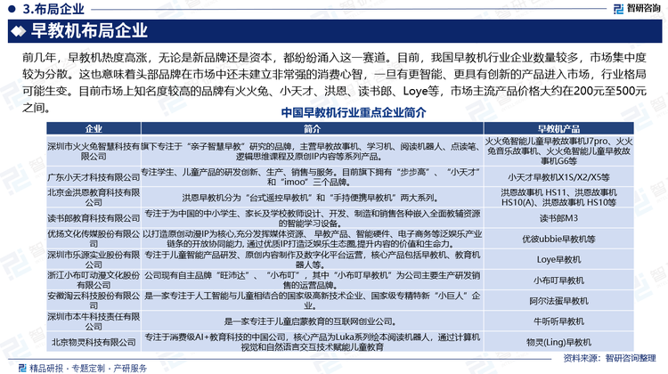Click product cell Loye早教机
Image resolution: width=668 pixels, height=374 pixels.
click(558, 259)
